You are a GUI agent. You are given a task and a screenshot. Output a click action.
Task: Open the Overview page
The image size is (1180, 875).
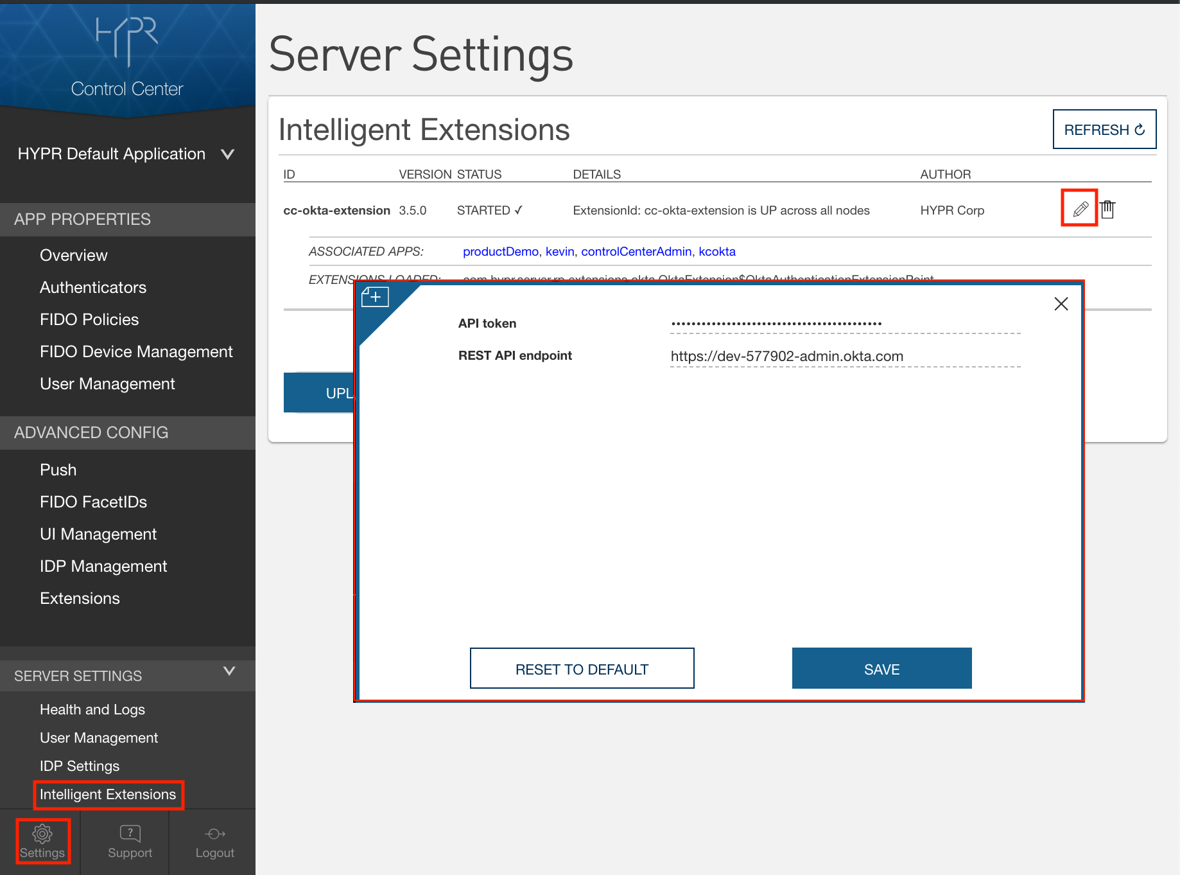coord(74,256)
